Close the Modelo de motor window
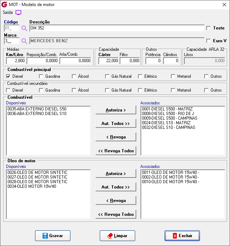Image resolution: width=230 pixels, height=246 pixels. point(224,5)
